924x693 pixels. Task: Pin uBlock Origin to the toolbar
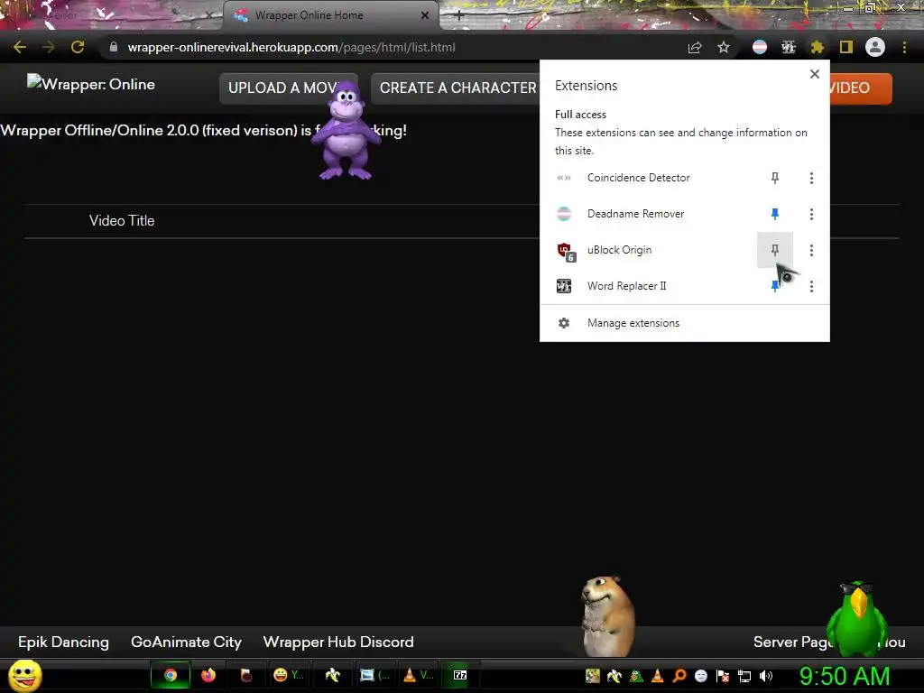click(x=775, y=250)
